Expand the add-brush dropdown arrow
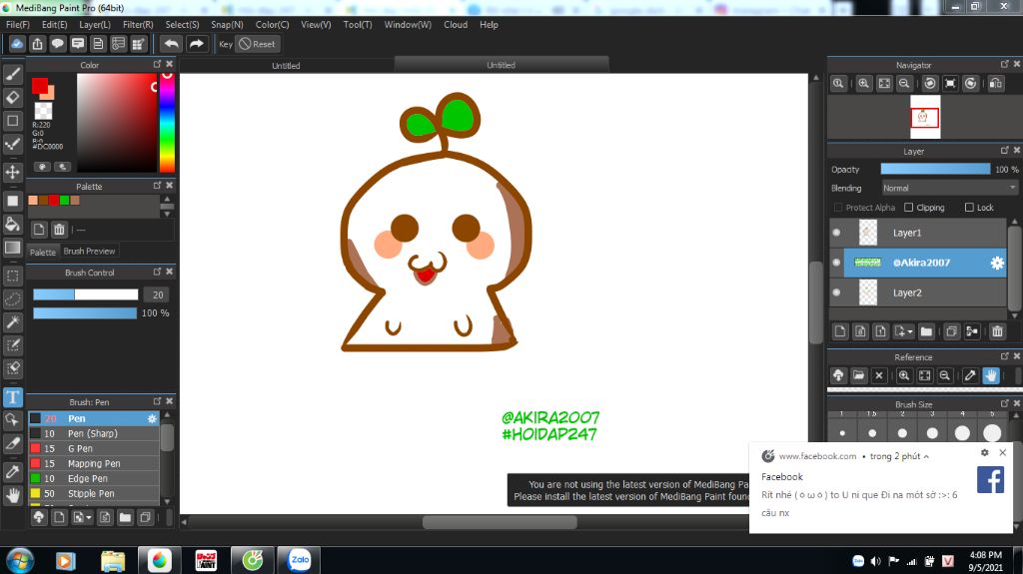The image size is (1023, 574). (89, 518)
